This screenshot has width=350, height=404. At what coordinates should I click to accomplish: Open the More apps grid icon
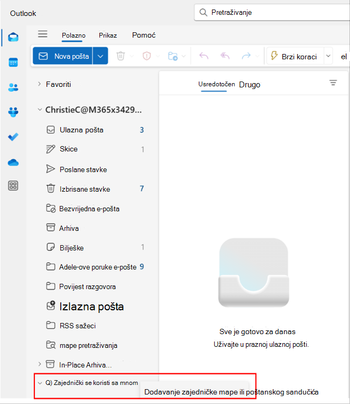pyautogui.click(x=13, y=185)
